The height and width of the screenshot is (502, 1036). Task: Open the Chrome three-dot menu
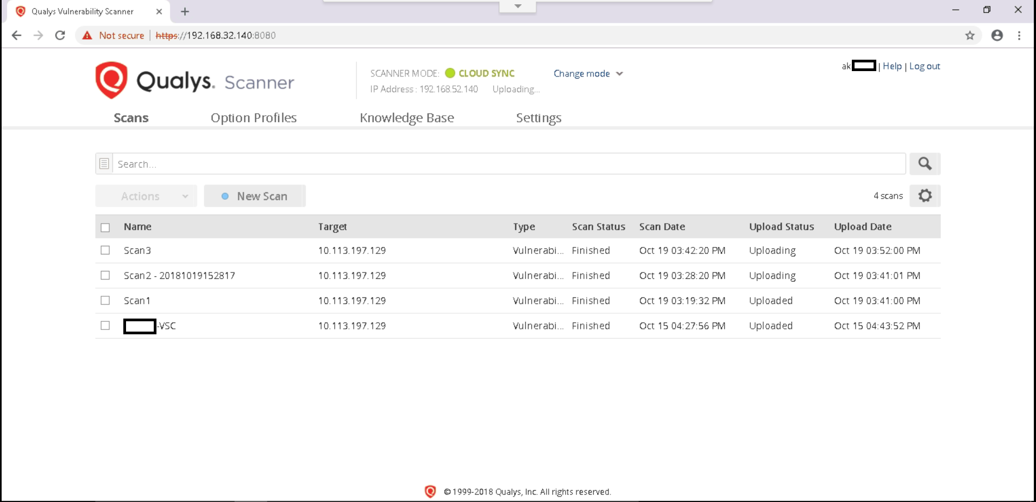1020,35
